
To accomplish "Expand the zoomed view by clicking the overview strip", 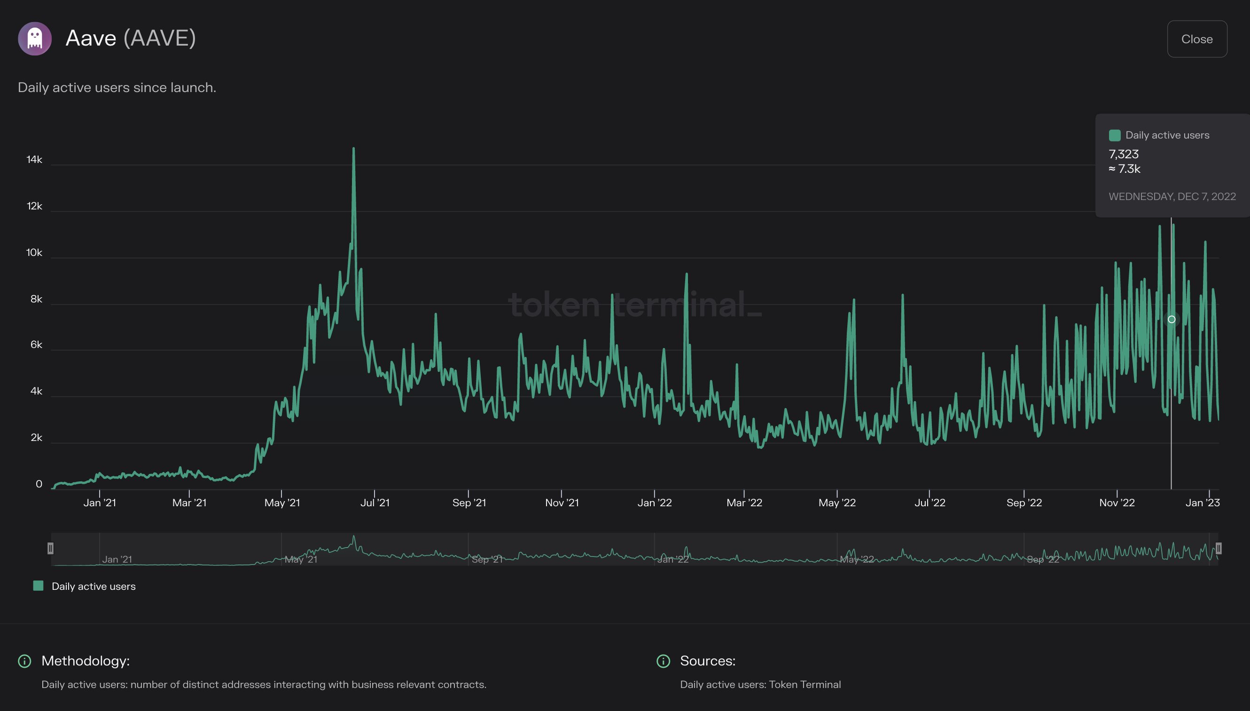I will pyautogui.click(x=635, y=549).
